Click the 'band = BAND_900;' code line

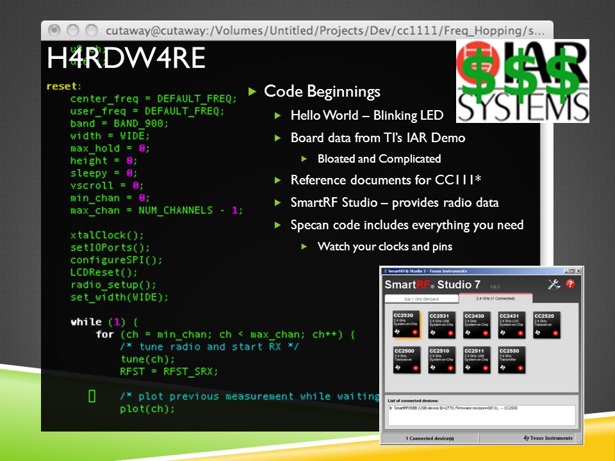tap(119, 124)
